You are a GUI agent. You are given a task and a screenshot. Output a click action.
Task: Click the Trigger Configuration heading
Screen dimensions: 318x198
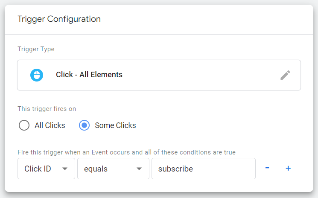coord(59,19)
